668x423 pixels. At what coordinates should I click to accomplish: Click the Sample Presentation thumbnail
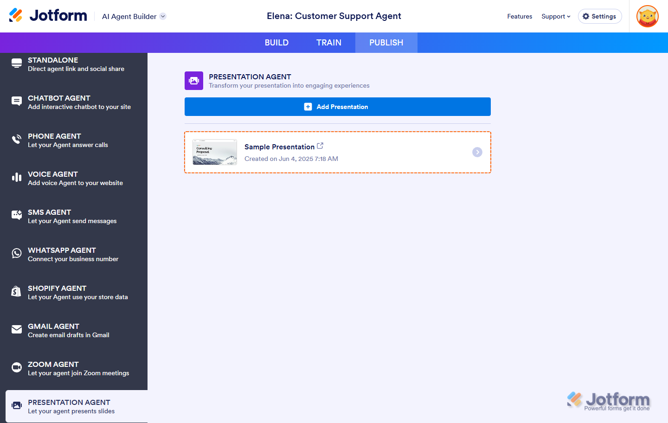click(x=215, y=152)
